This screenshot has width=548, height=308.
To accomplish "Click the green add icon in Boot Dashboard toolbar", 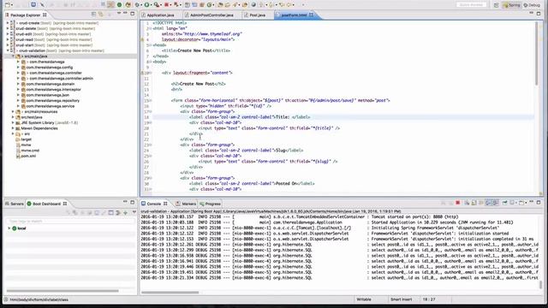I will pos(125,213).
